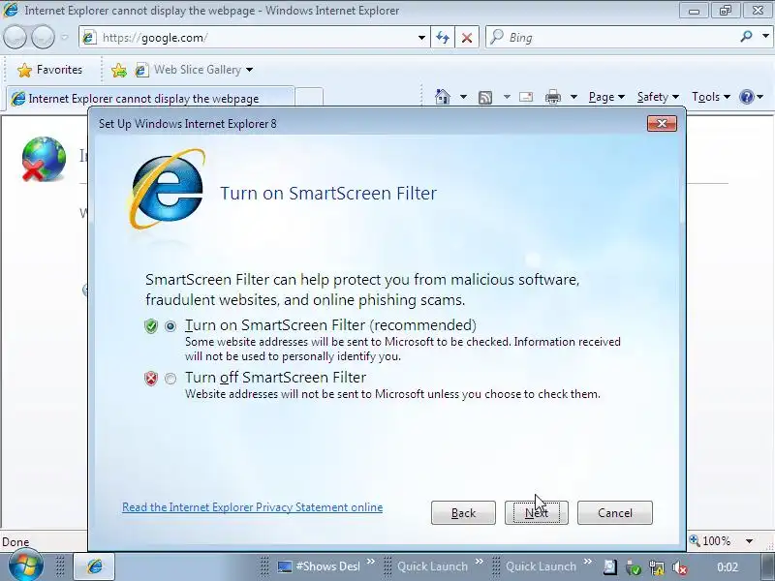Click the zoom level 100% button

coord(710,541)
